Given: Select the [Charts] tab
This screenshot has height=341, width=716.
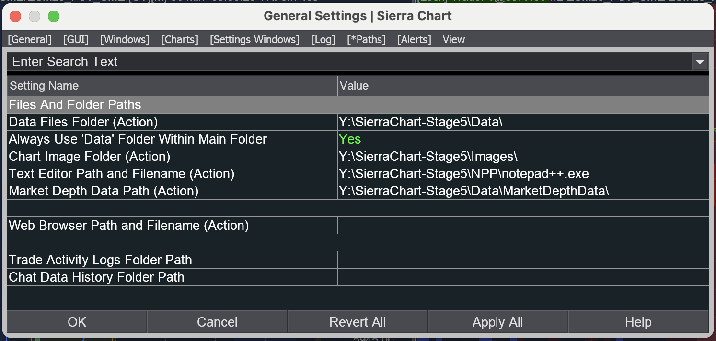Looking at the screenshot, I should click(179, 39).
